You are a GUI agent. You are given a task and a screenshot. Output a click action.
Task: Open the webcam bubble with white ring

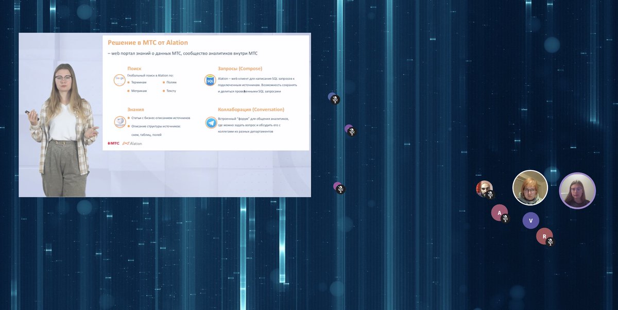point(530,187)
